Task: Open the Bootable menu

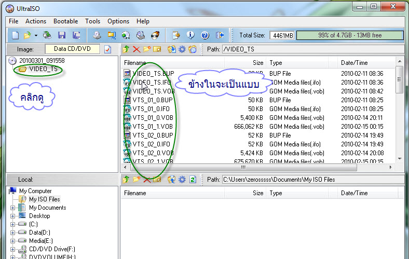Action: click(65, 21)
